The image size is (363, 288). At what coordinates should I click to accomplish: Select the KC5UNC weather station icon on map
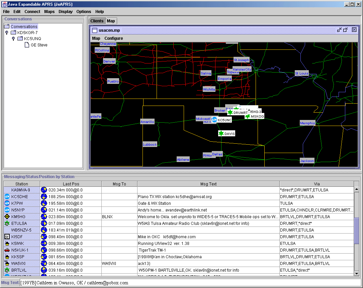tap(214, 120)
